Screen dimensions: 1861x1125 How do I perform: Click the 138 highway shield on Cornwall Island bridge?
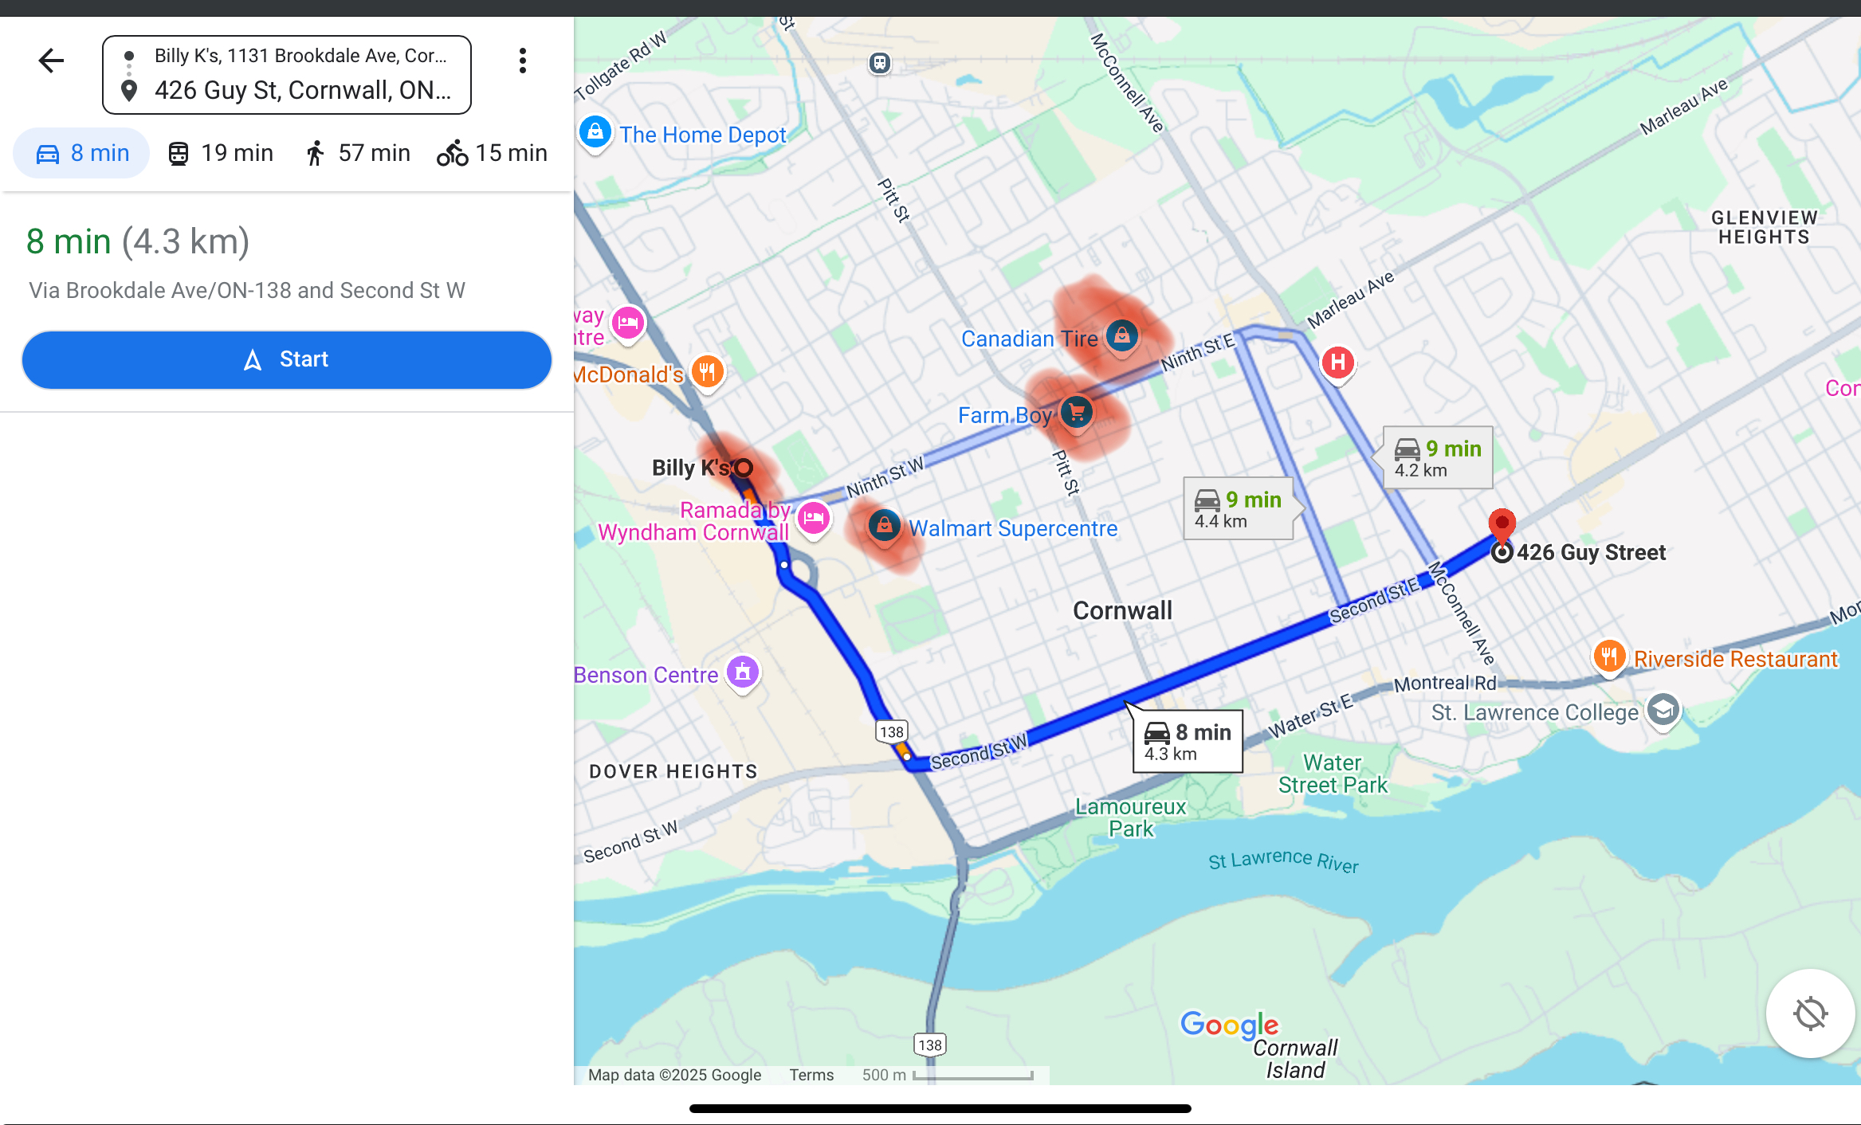coord(930,1045)
